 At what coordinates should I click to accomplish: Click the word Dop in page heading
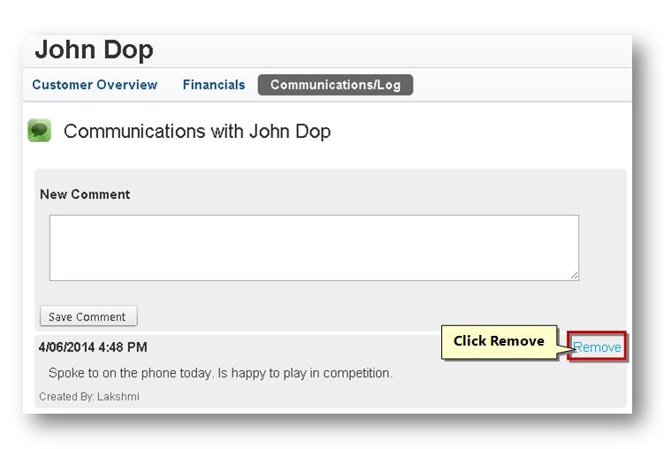pos(128,49)
